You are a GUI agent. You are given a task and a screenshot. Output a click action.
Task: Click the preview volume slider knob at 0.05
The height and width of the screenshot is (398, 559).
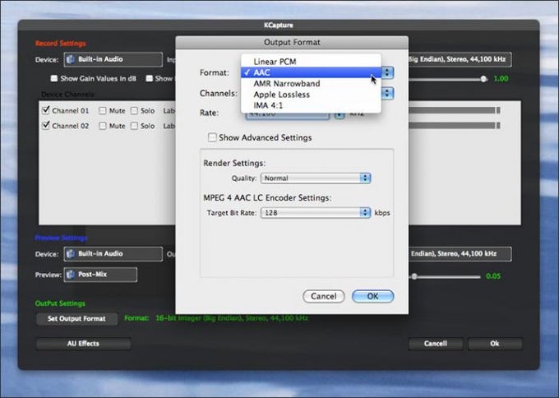coord(413,276)
